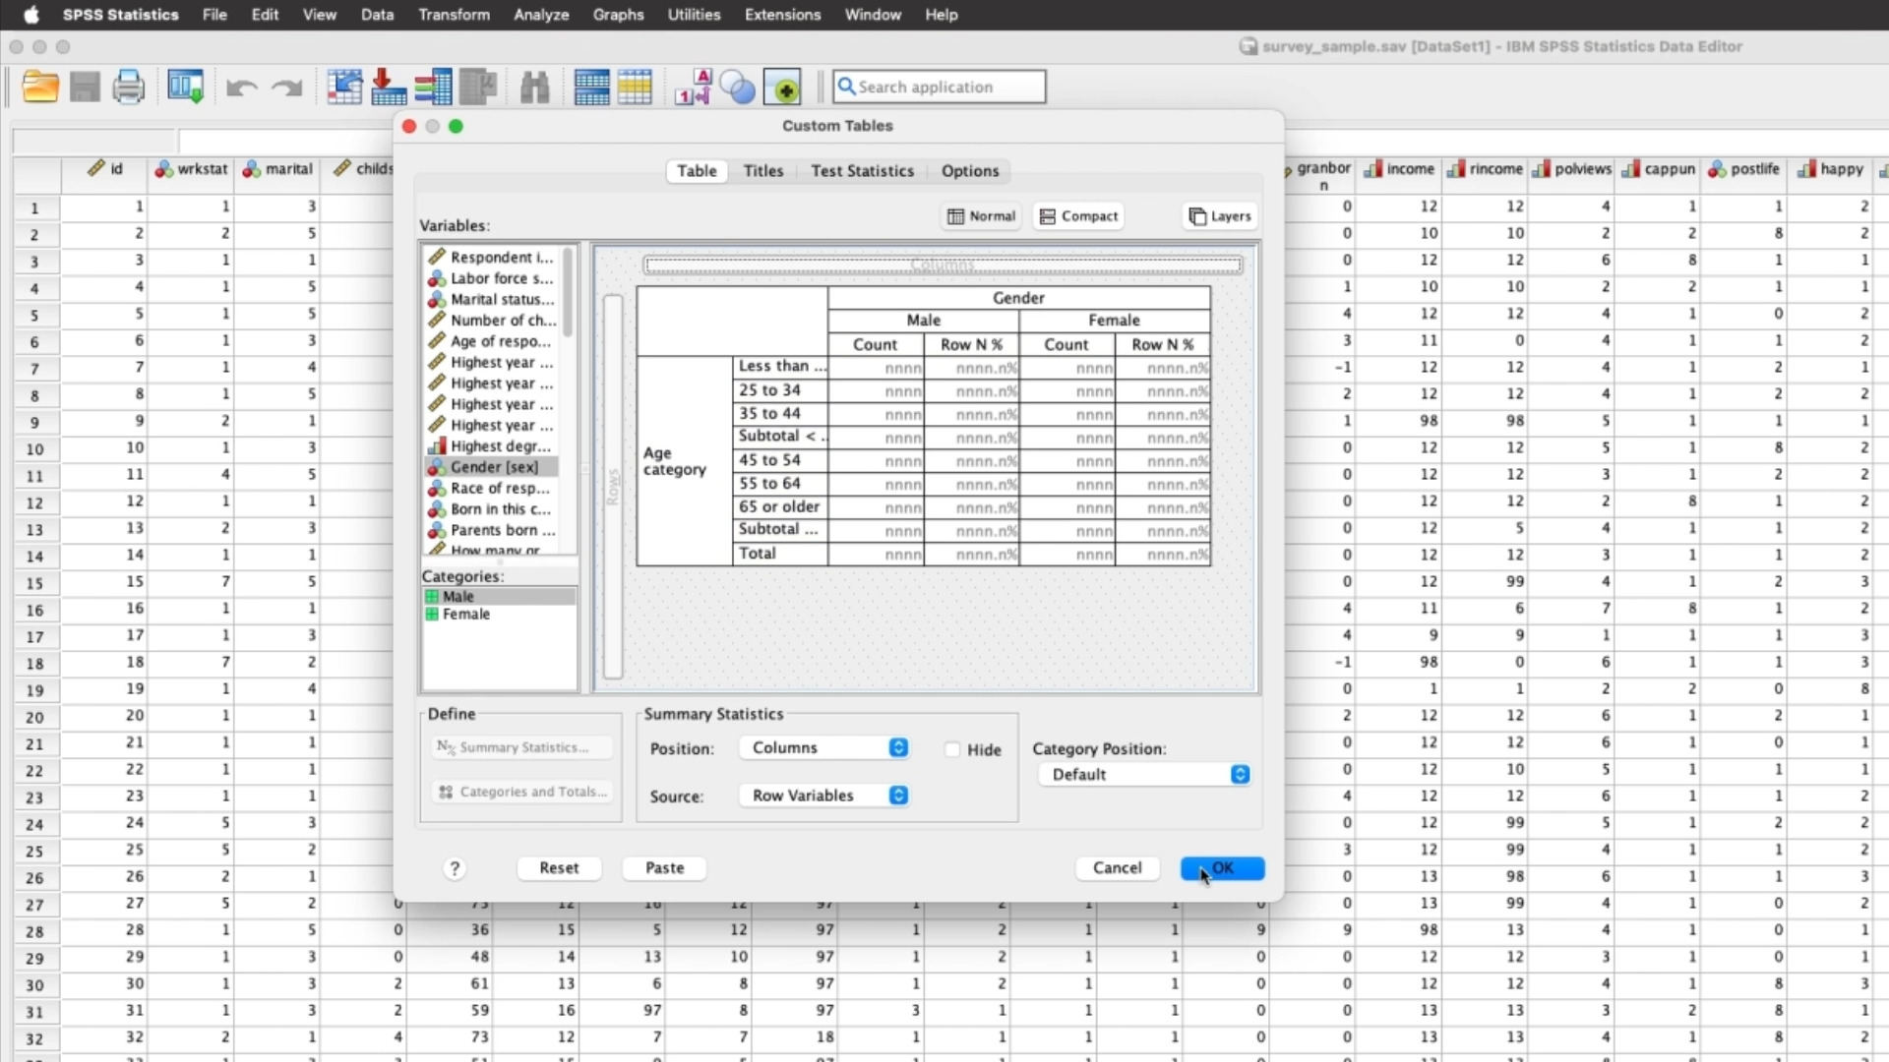This screenshot has width=1889, height=1062.
Task: Switch to the Test Statistics tab
Action: point(862,171)
